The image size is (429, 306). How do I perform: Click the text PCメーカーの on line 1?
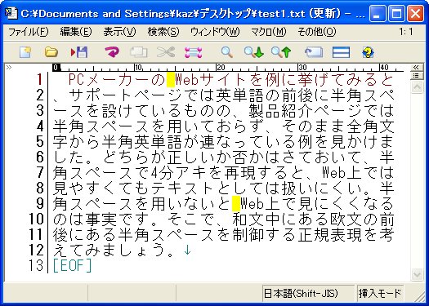pos(118,80)
